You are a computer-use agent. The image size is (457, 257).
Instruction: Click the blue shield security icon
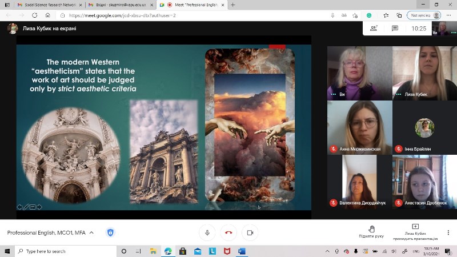pos(110,232)
